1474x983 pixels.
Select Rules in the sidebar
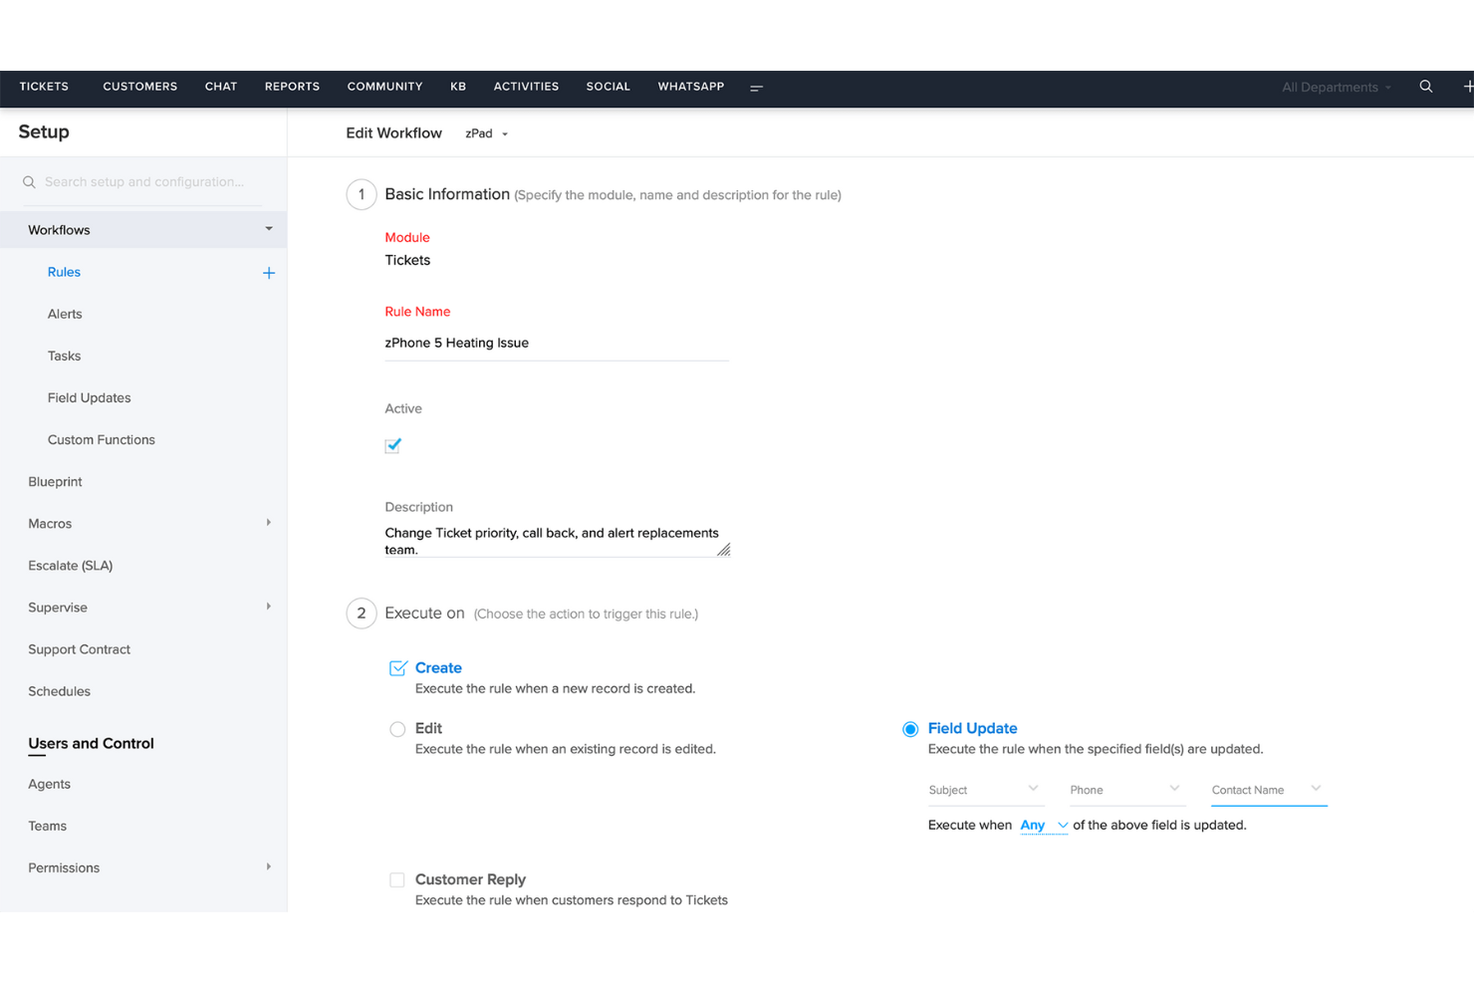64,272
